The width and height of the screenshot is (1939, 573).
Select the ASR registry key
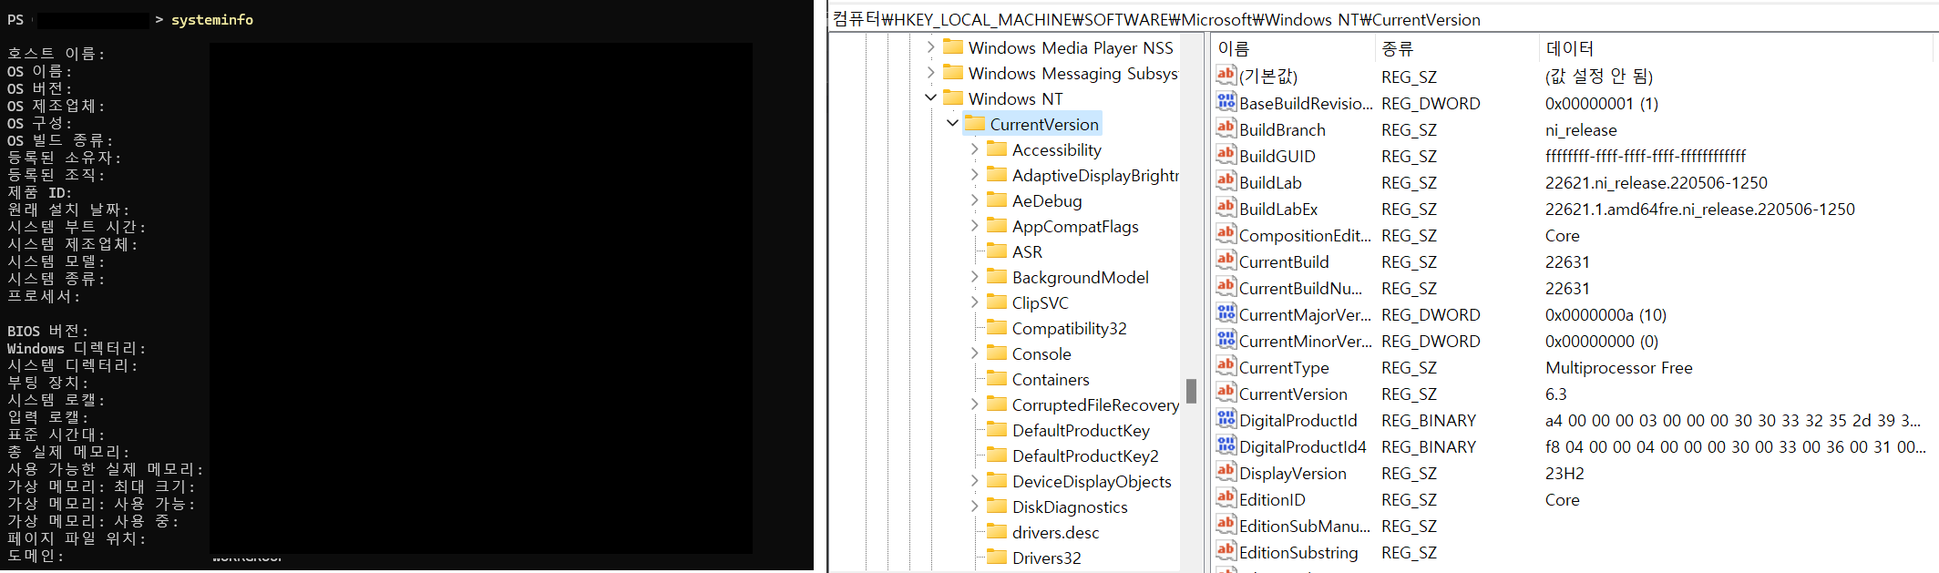tap(1027, 251)
